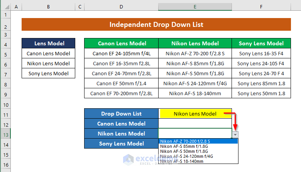The height and width of the screenshot is (172, 301).
Task: Select cell Sony Lens 50mm 1.8
Action: pyautogui.click(x=261, y=93)
